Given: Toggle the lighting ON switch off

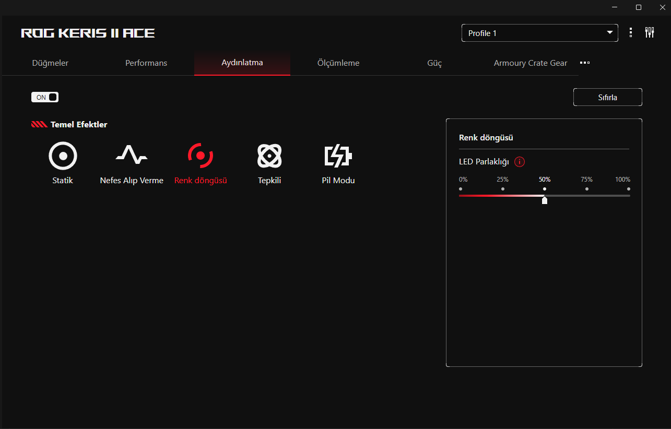Looking at the screenshot, I should click(x=45, y=97).
